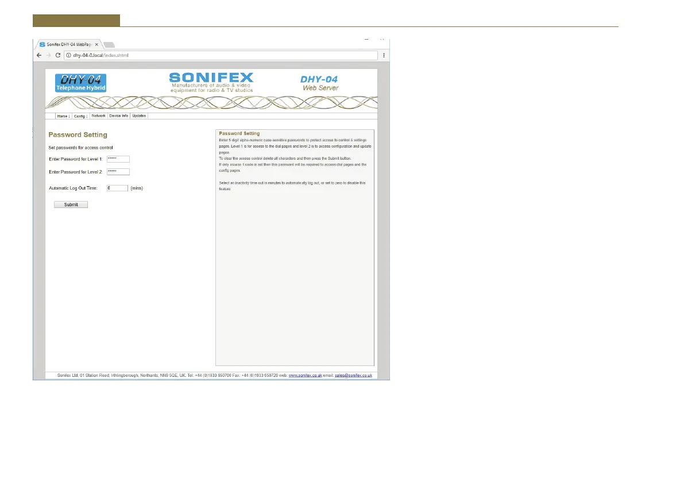Click the browser forward arrow

coord(48,55)
